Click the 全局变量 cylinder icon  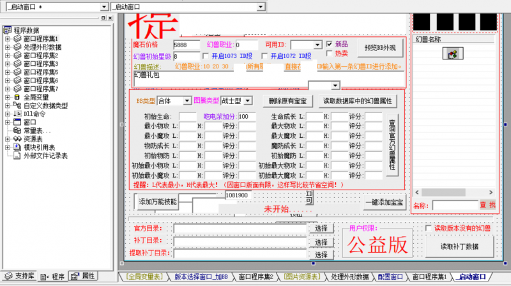click(x=17, y=97)
